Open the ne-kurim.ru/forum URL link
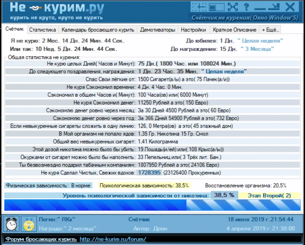The image size is (305, 245). pos(113,239)
